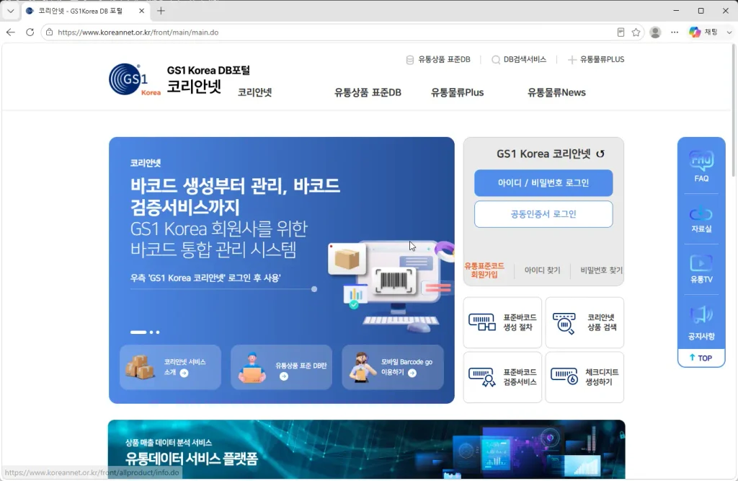Image resolution: width=738 pixels, height=481 pixels.
Task: Open 유통물류Plus main menu
Action: (x=457, y=92)
